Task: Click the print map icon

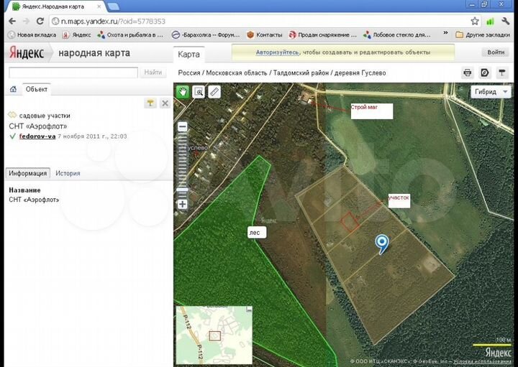Action: point(468,73)
